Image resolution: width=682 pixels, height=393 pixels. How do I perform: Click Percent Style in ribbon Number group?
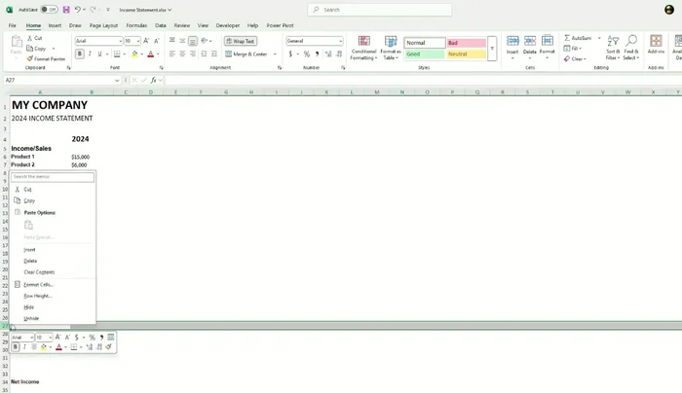click(x=307, y=54)
